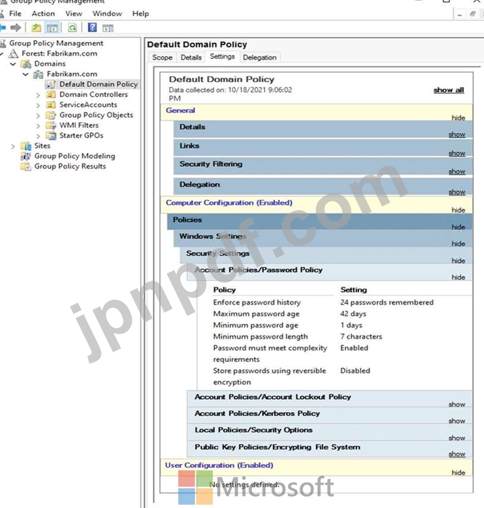This screenshot has height=508, width=484.
Task: Open the View menu
Action: coord(73,14)
